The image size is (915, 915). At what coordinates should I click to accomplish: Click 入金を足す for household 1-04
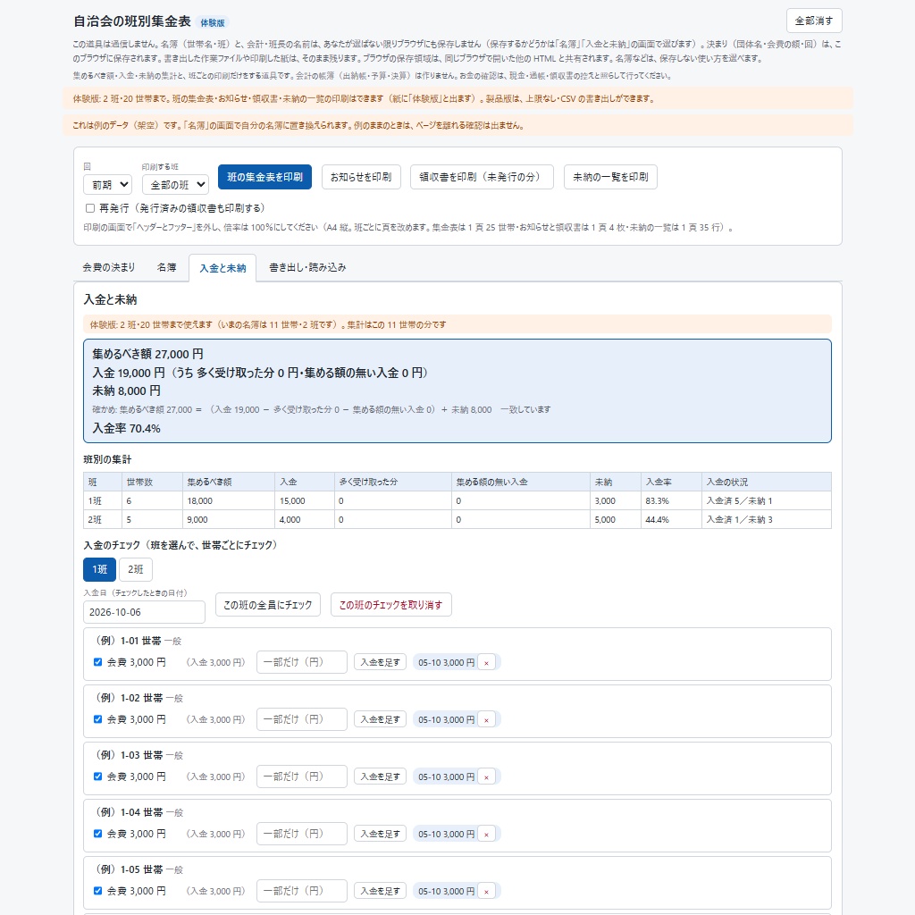coord(380,834)
